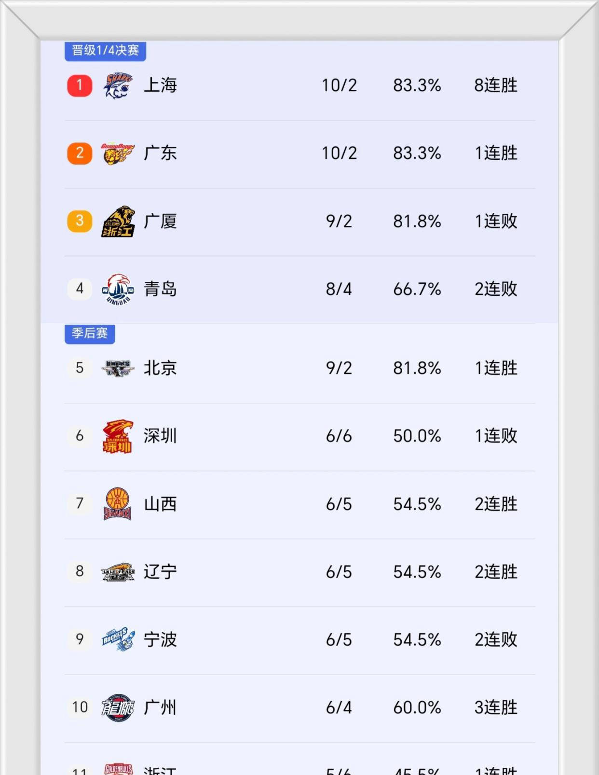Click the 广州 team name
The image size is (599, 775).
160,707
